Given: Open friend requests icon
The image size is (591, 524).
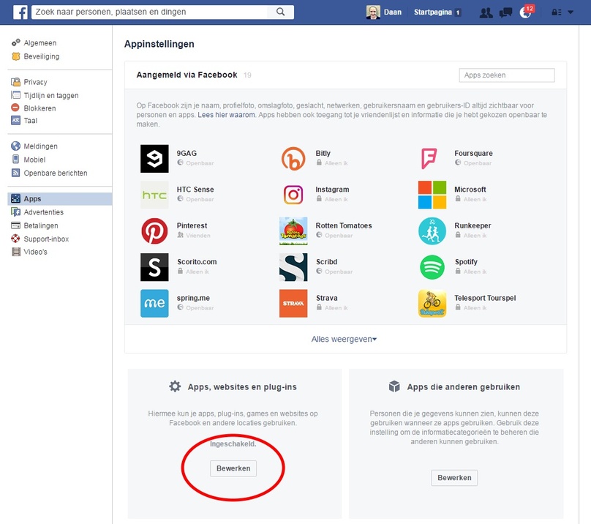Looking at the screenshot, I should 486,12.
